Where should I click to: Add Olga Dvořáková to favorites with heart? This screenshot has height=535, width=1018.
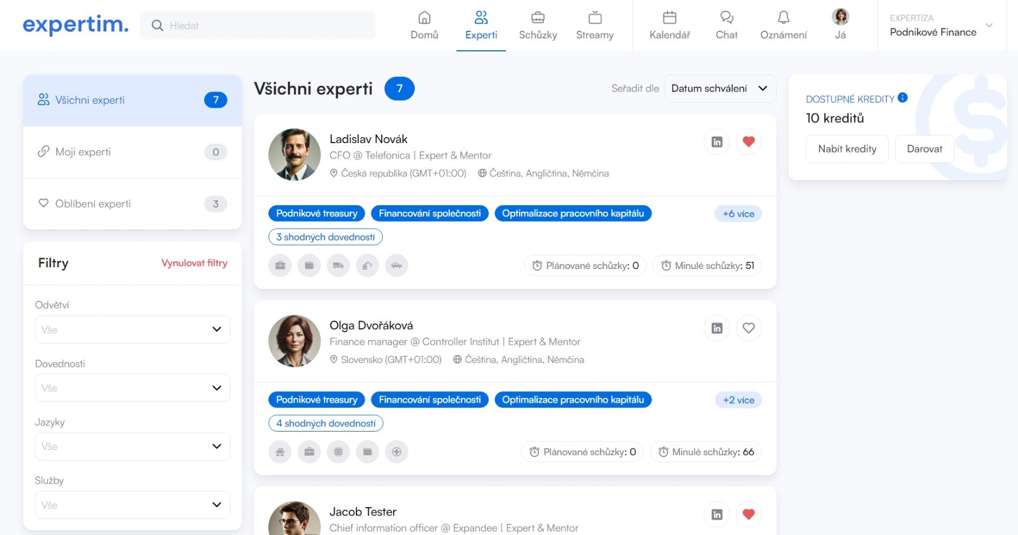coord(748,328)
